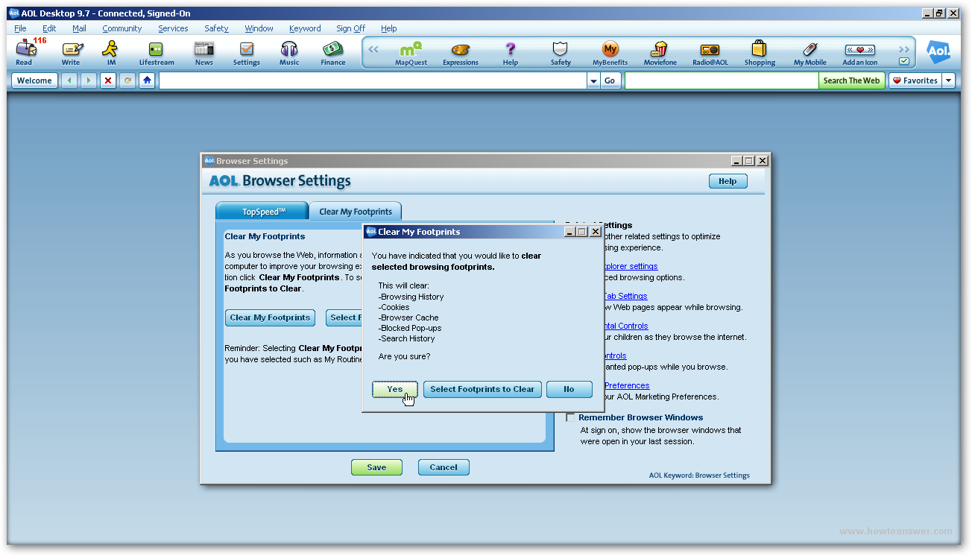The image size is (972, 556).
Task: Open the Shopping bag icon
Action: click(x=760, y=53)
